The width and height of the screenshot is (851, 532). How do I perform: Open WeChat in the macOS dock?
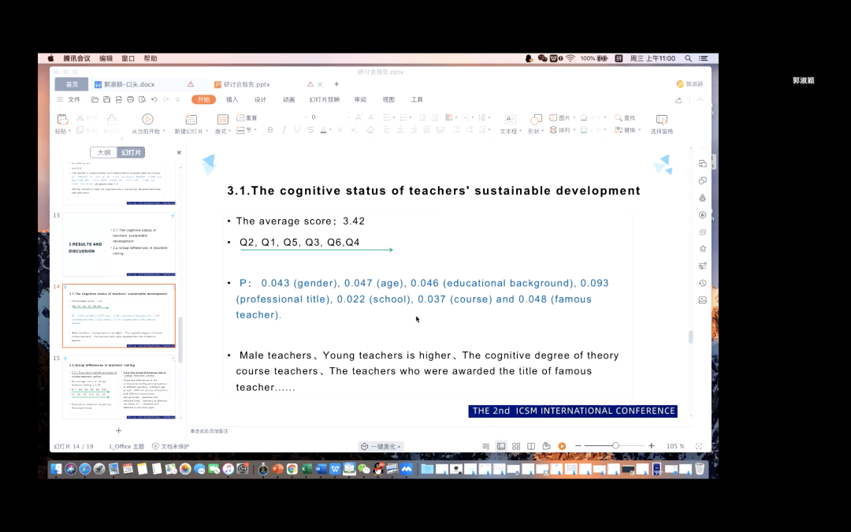click(x=364, y=468)
